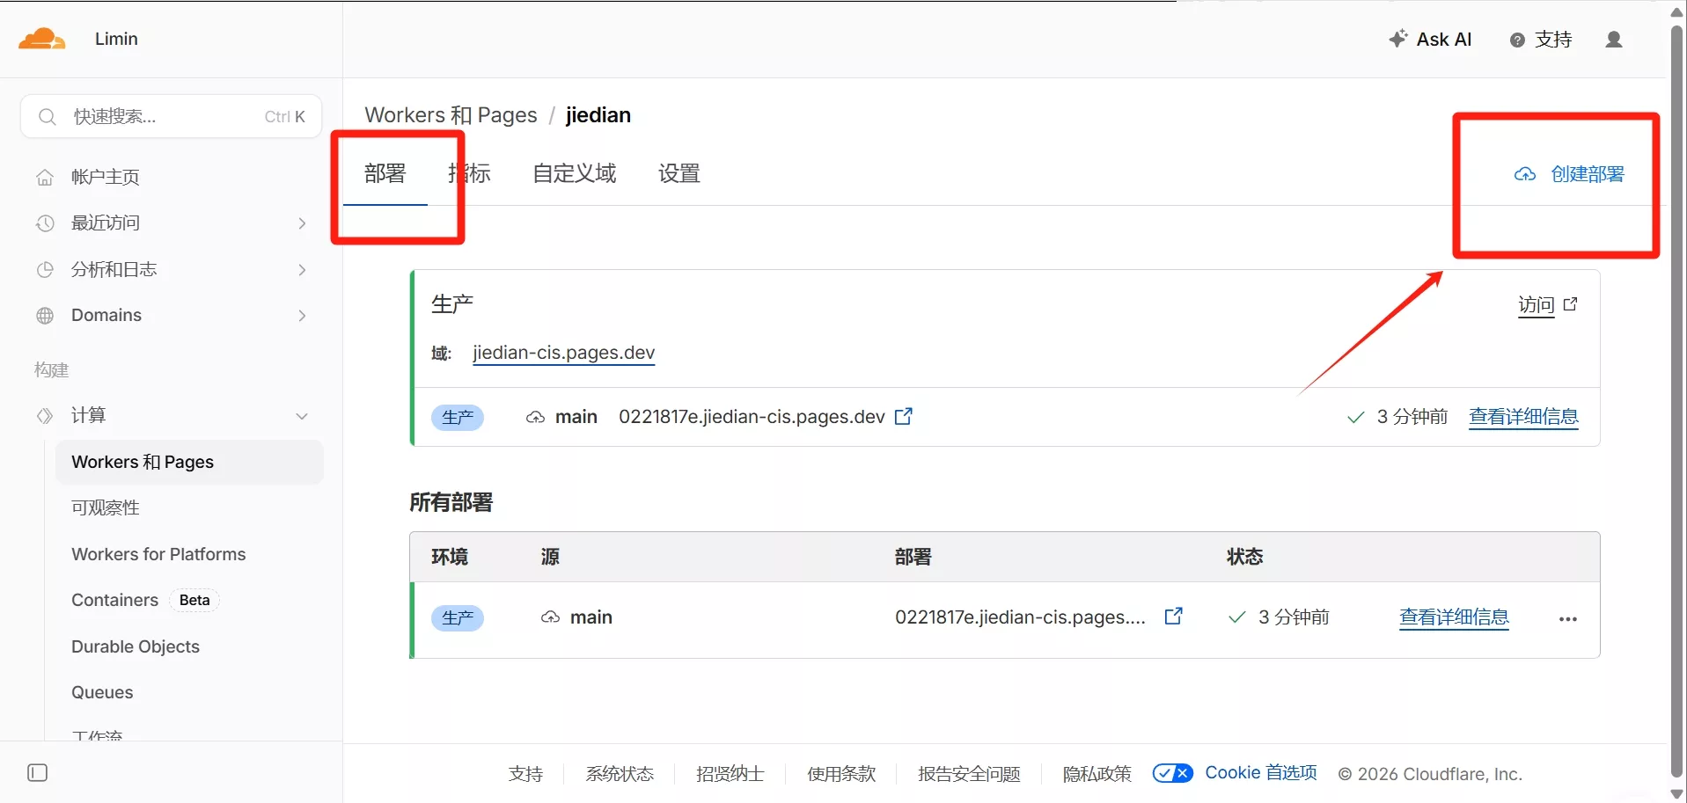Open 可观察性 in sidebar
Image resolution: width=1687 pixels, height=803 pixels.
tap(106, 508)
